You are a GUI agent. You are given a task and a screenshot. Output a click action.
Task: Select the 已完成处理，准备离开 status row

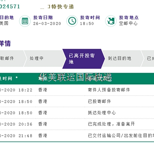pos(77,124)
